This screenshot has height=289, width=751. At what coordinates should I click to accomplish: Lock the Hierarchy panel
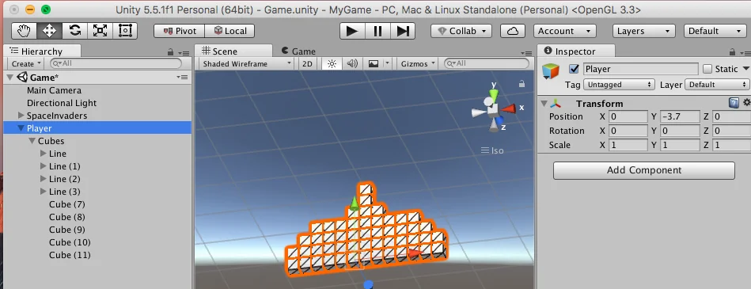point(170,51)
